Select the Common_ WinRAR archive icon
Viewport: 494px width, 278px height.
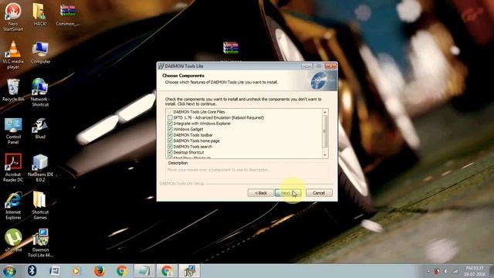point(67,15)
